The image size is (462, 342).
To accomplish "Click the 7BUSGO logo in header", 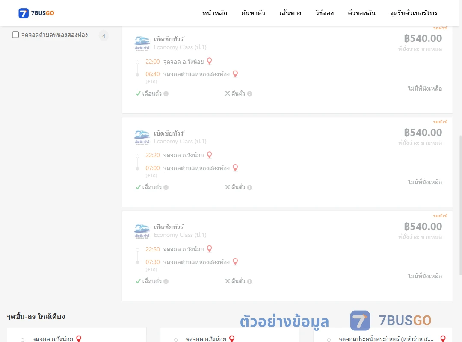I will [36, 13].
